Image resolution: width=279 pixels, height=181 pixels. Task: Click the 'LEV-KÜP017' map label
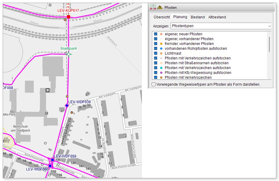(x=68, y=11)
